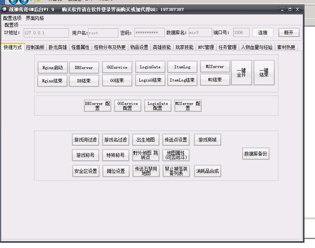Open GGService 配置 settings
315x248 pixels.
coord(127,106)
